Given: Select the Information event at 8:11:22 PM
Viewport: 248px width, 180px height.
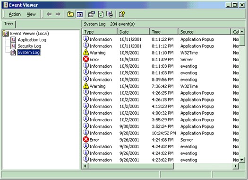Looking at the screenshot, I should 161,39.
